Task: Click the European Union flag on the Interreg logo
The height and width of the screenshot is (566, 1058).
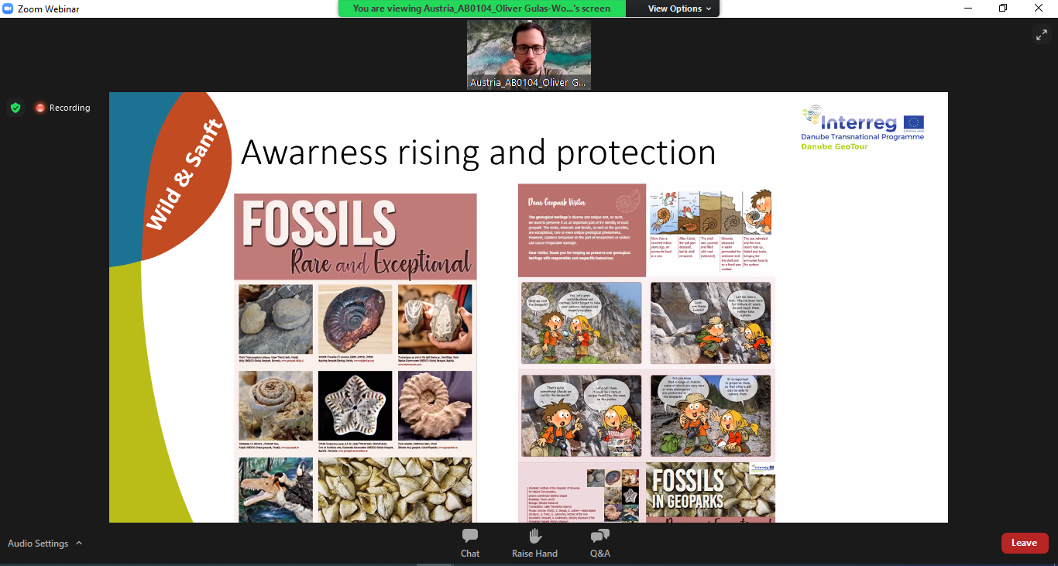Action: point(913,122)
